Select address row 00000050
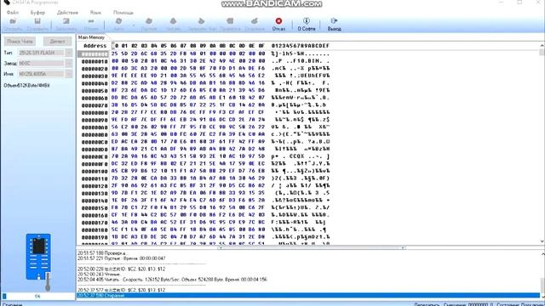The width and height of the screenshot is (545, 306). tap(95, 91)
